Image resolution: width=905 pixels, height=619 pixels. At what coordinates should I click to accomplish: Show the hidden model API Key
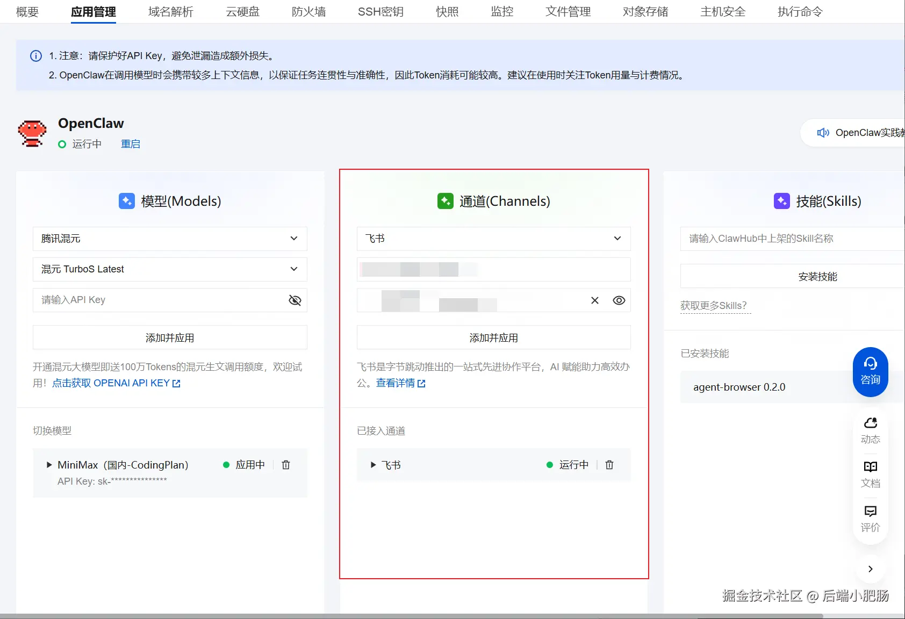[x=295, y=300]
